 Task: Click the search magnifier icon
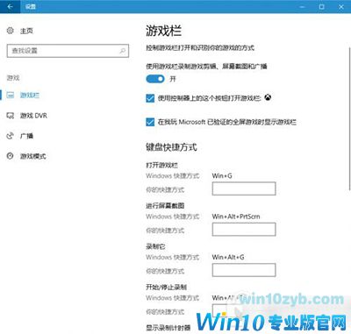click(123, 51)
